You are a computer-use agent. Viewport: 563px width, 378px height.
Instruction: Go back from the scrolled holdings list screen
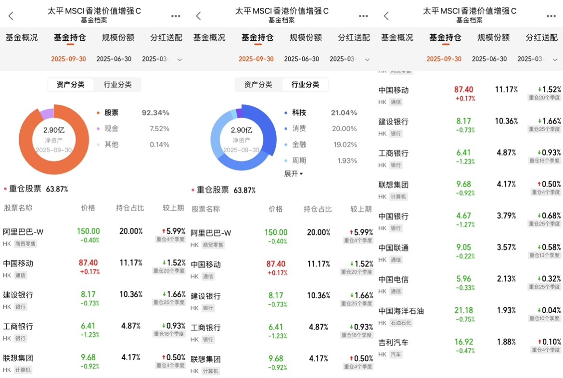tap(386, 16)
